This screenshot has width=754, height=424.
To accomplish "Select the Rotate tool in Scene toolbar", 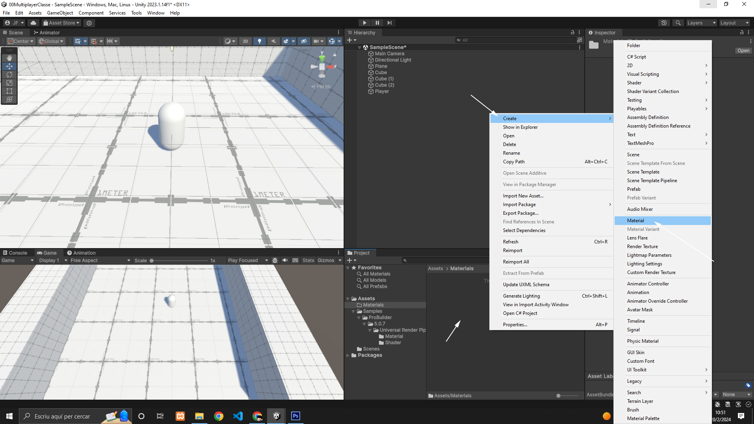I will pyautogui.click(x=9, y=75).
